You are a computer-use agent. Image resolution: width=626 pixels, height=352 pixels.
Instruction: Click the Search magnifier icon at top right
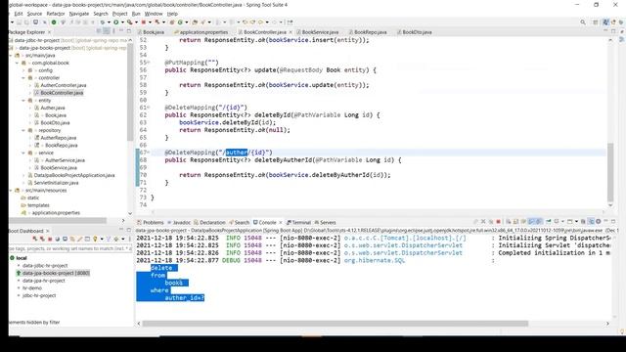[x=583, y=22]
